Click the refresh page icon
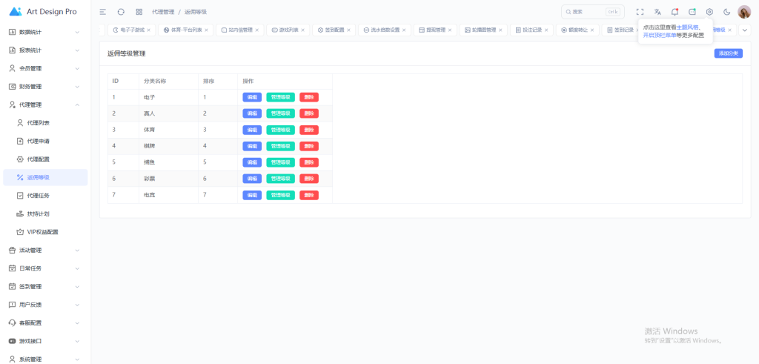This screenshot has width=759, height=364. pos(121,12)
